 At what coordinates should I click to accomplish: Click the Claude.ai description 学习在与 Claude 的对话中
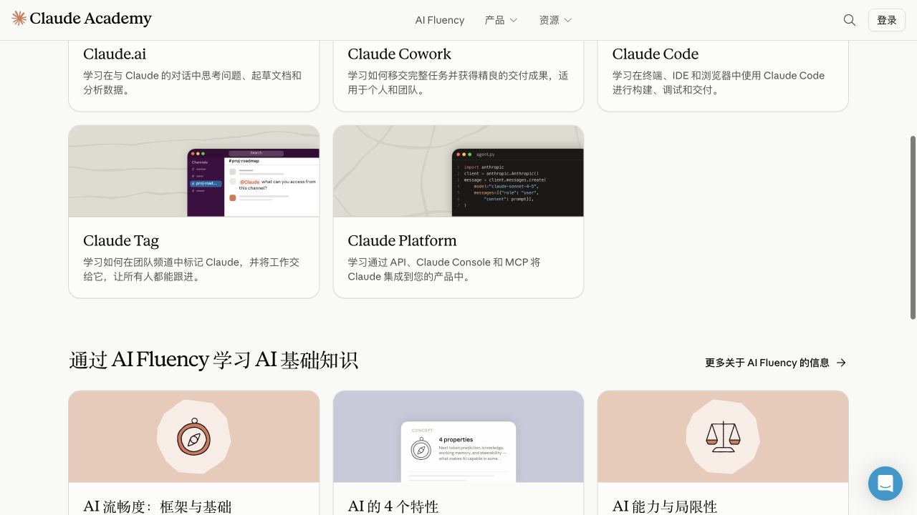193,82
